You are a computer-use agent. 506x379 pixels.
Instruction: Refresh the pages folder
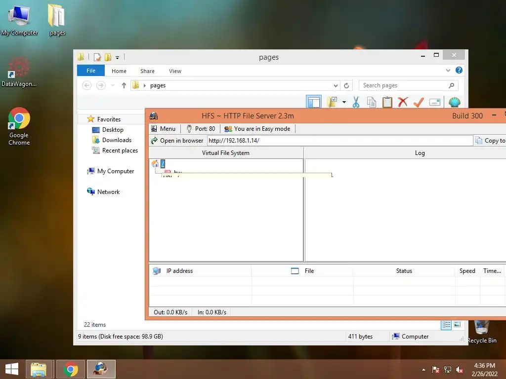346,85
